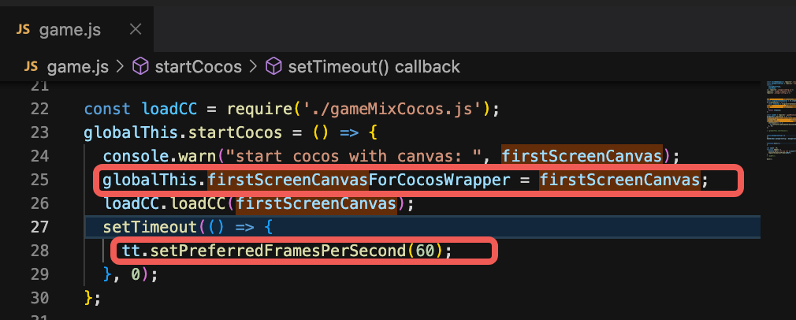Open the game.js breadcrumb dropdown
Viewport: 796px width, 320px height.
pyautogui.click(x=78, y=66)
